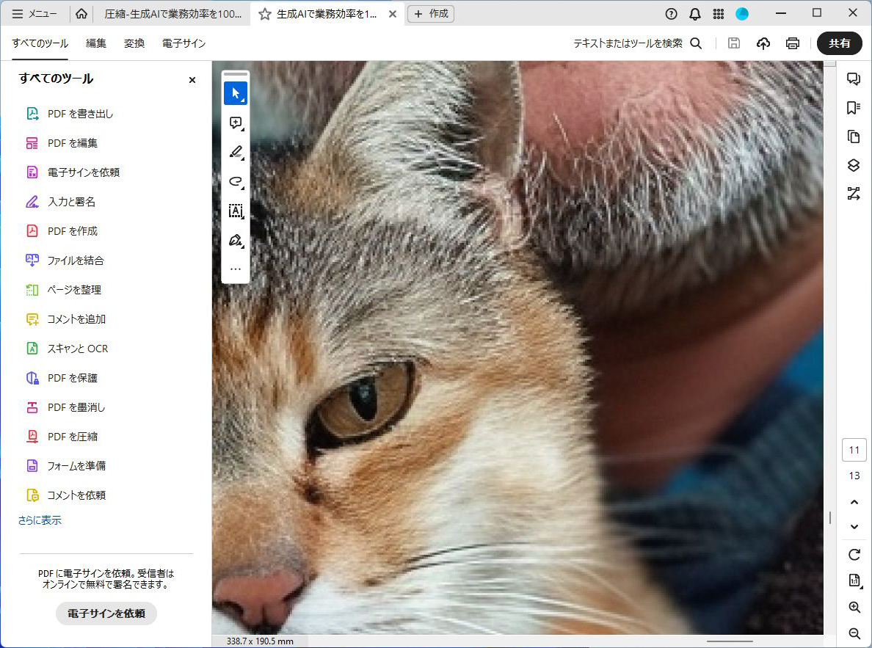The image size is (872, 648).
Task: Switch to the 圧縮-生成AI document tab
Action: tap(172, 15)
